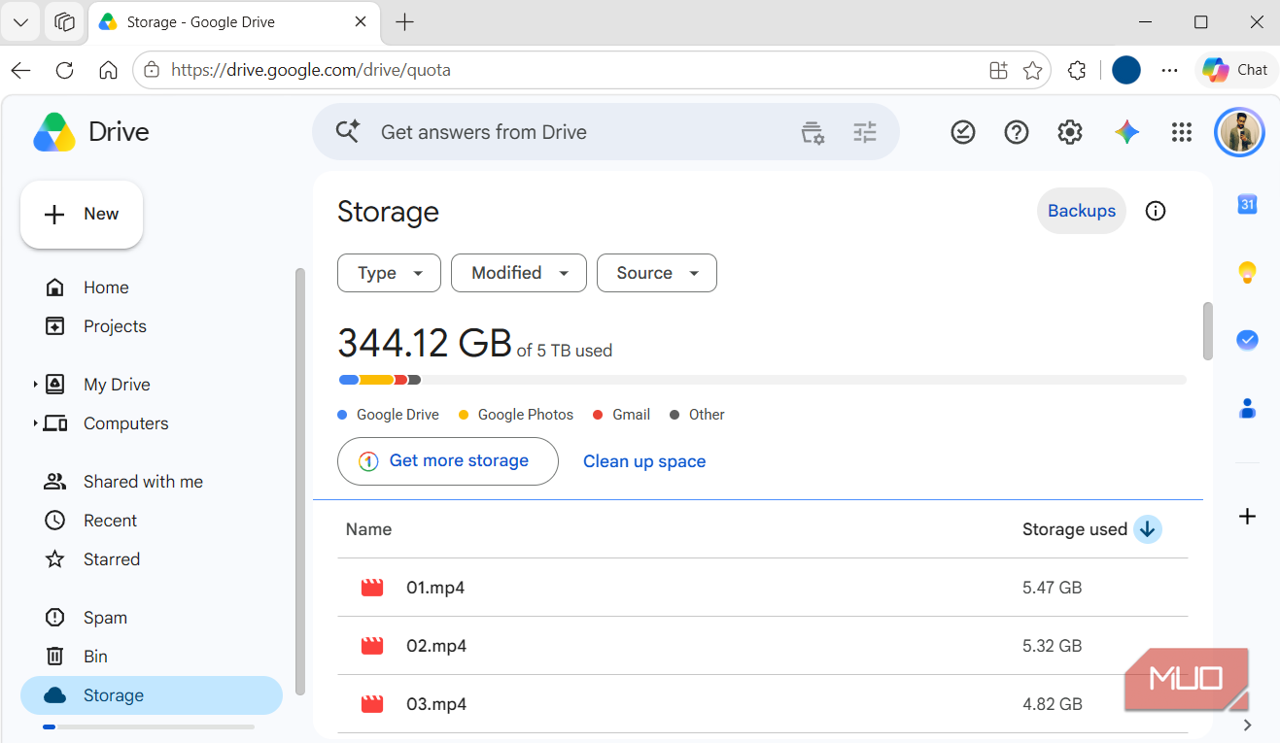Click the search filter settings icon in search bar

coord(813,132)
